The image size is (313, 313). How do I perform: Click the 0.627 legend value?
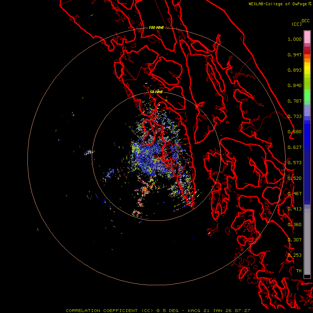coord(295,147)
